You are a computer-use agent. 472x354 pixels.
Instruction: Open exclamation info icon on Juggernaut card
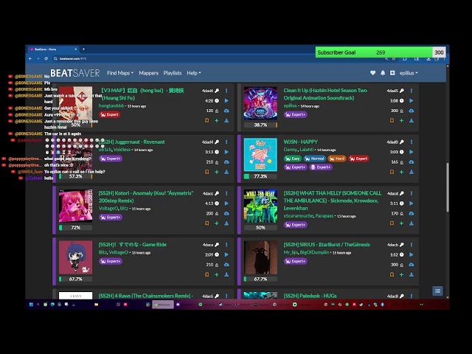226,142
